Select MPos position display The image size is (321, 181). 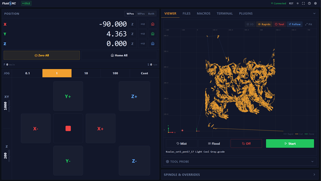pyautogui.click(x=141, y=13)
